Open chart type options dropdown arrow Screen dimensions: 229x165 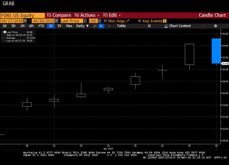click(110, 26)
